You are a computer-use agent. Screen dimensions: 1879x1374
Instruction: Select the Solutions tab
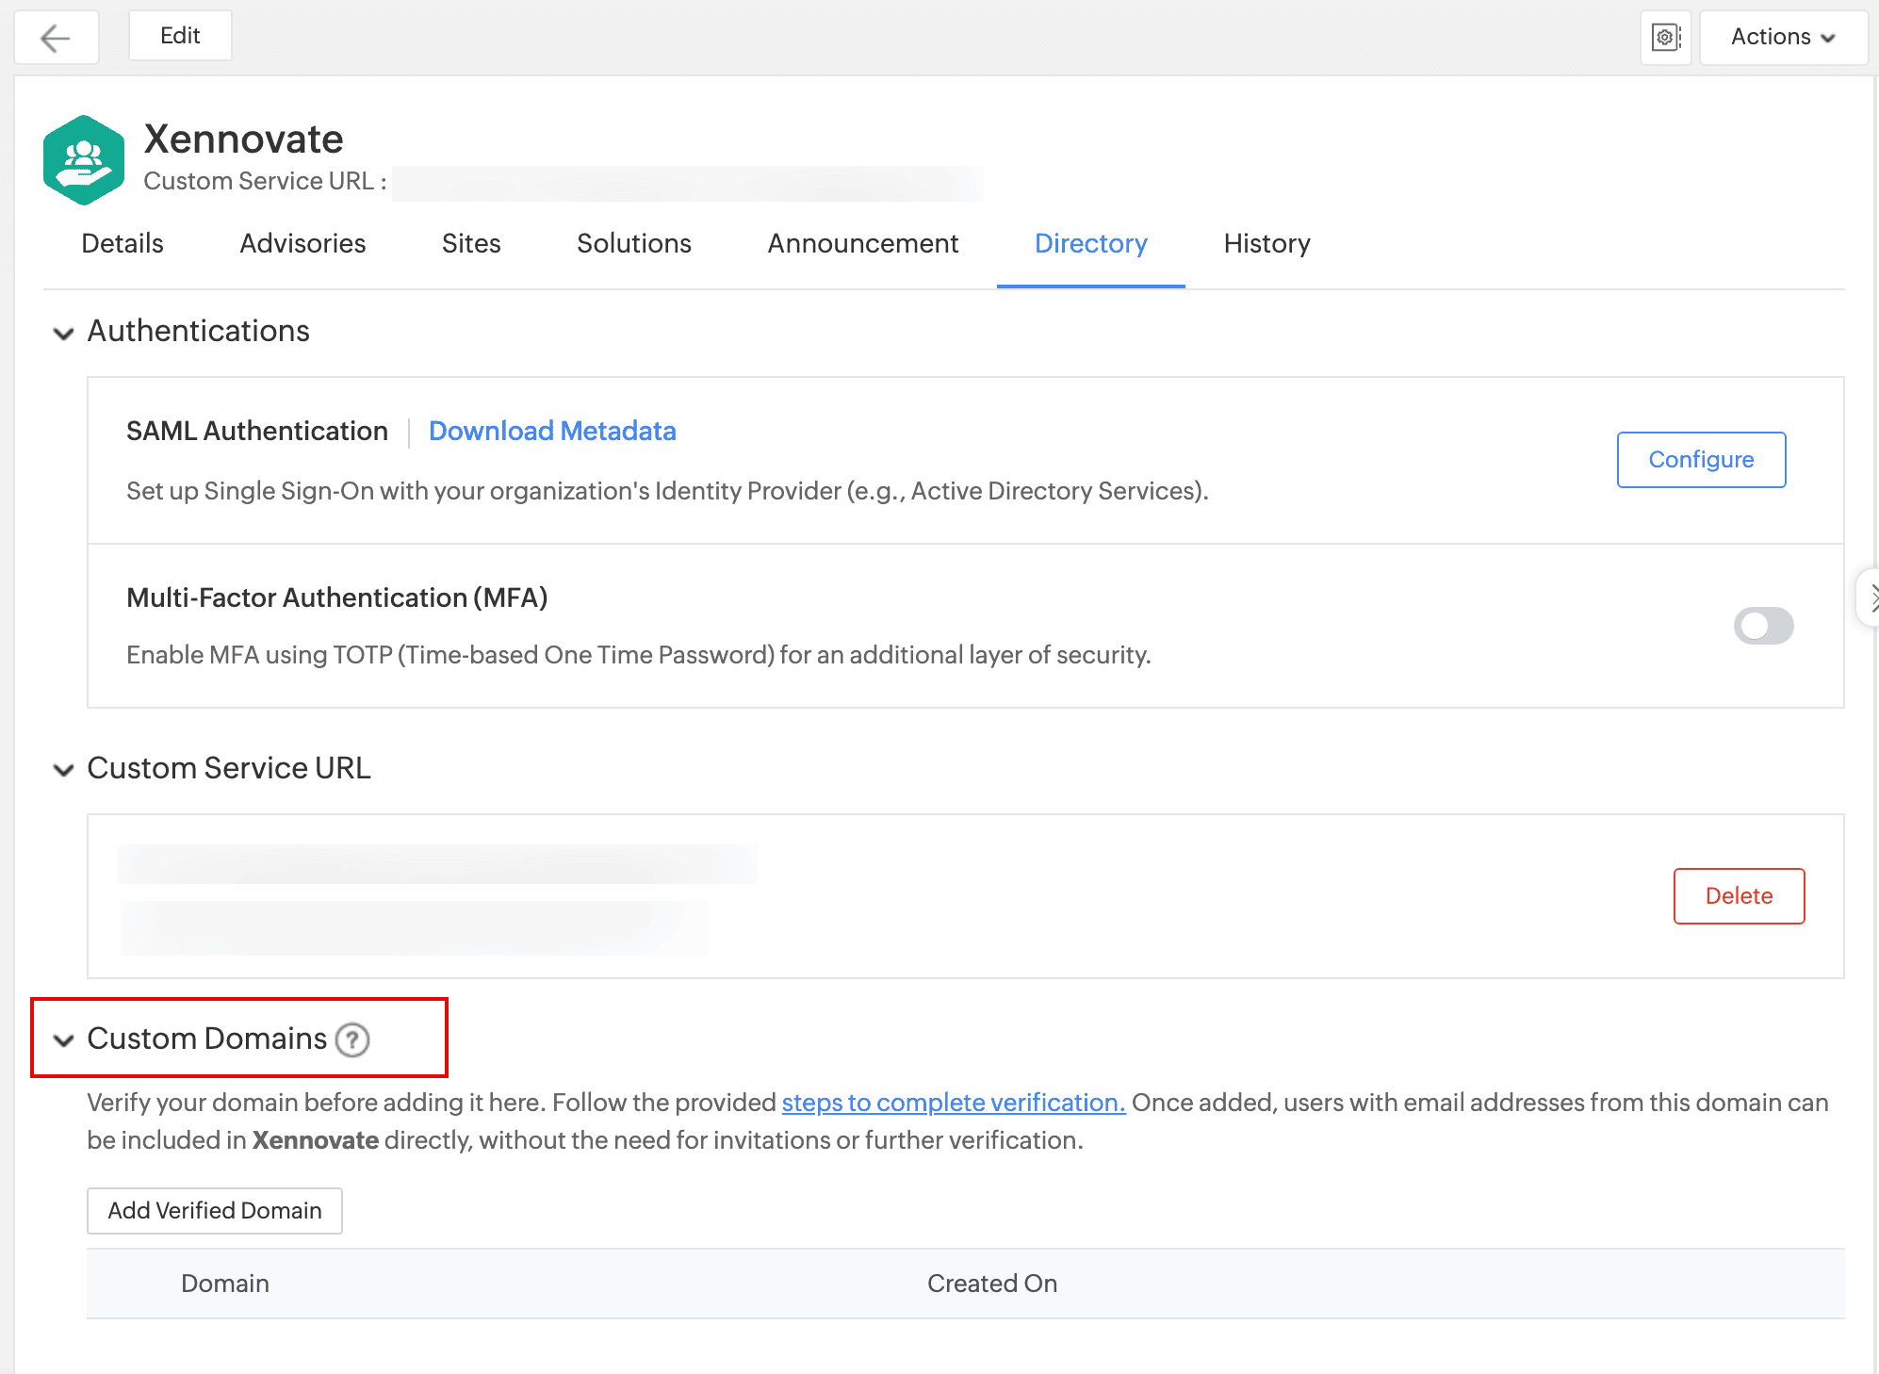[x=634, y=243]
